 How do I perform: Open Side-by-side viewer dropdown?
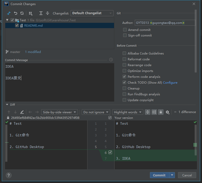59,112
